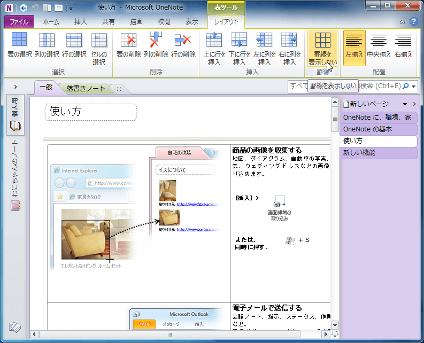Click the horizontal scrollbar thumb
The height and width of the screenshot is (343, 424).
pos(169,334)
